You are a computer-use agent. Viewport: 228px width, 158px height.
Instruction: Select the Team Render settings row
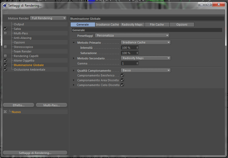[x=35, y=51]
